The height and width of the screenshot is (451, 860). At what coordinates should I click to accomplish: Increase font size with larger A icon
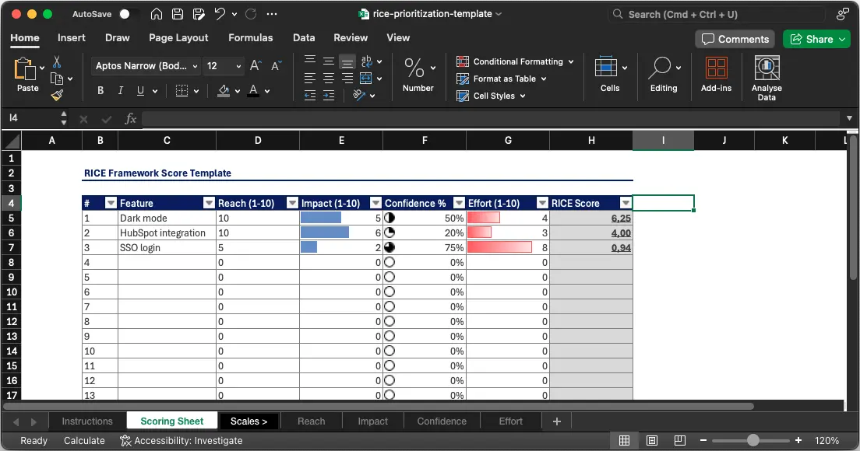[256, 66]
